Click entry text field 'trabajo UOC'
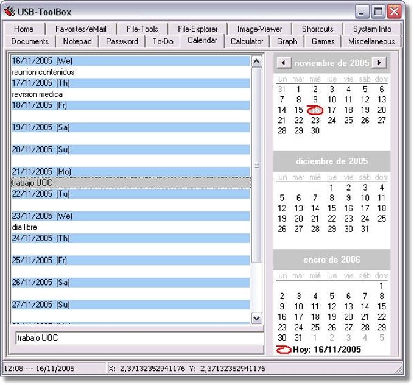Viewport: 414px width, 385px height. [x=139, y=338]
